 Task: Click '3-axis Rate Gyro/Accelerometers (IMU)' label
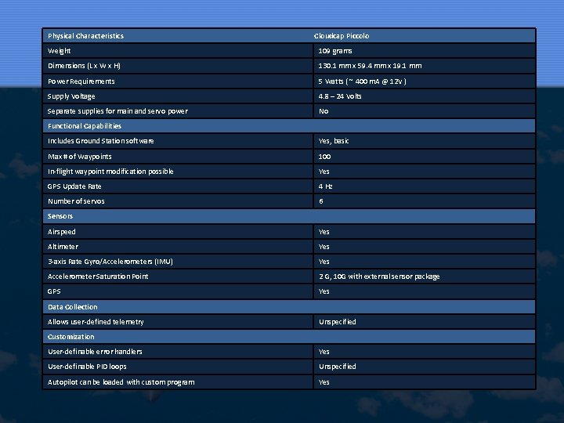(110, 262)
